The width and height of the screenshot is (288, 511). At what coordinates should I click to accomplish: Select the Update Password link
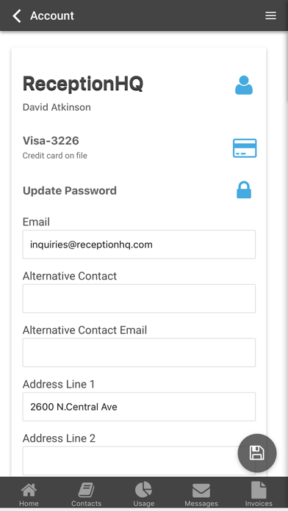click(x=70, y=190)
